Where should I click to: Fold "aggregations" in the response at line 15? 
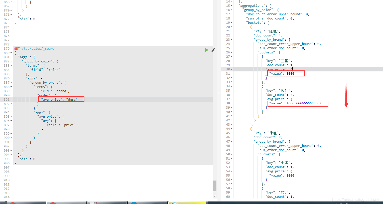(x=232, y=6)
